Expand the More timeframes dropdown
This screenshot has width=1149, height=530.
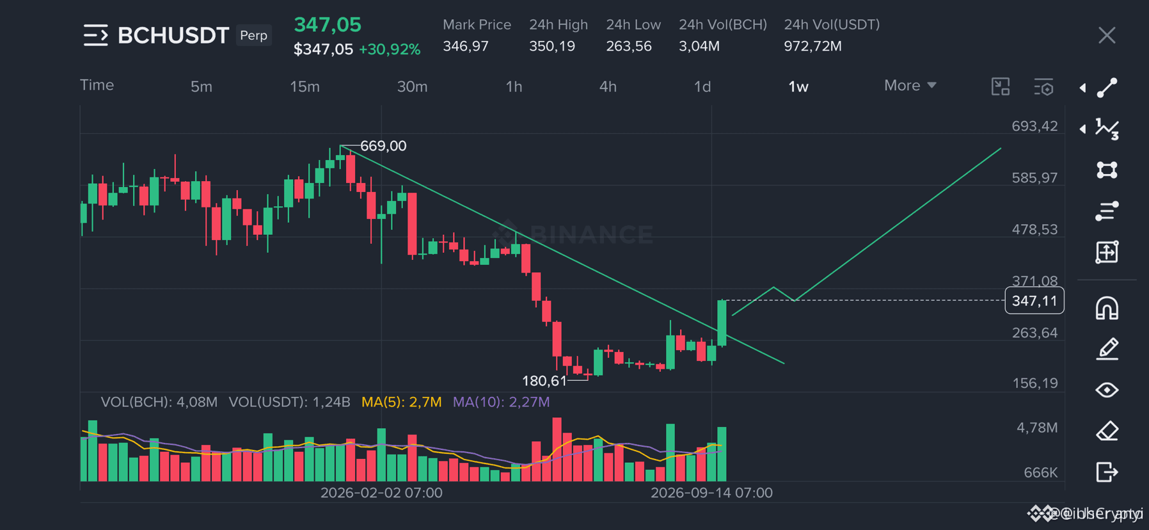(910, 85)
